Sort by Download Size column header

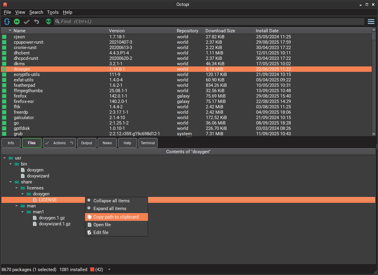(x=229, y=31)
